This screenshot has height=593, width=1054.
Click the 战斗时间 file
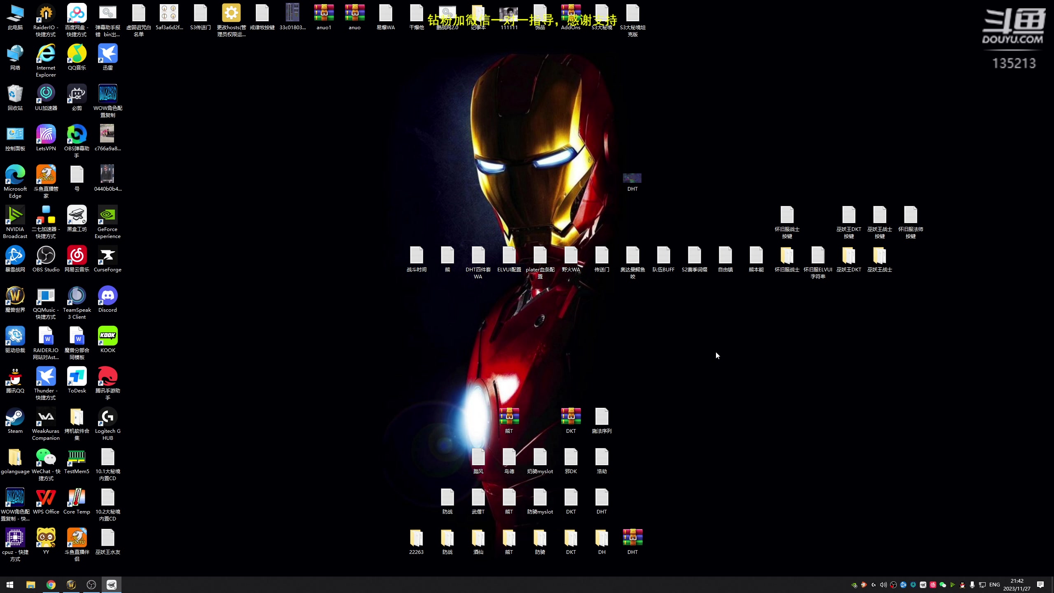pyautogui.click(x=416, y=259)
